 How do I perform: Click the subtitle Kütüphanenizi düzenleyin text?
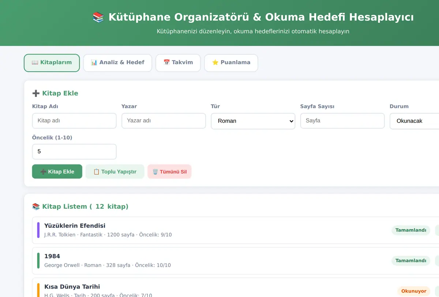(253, 31)
